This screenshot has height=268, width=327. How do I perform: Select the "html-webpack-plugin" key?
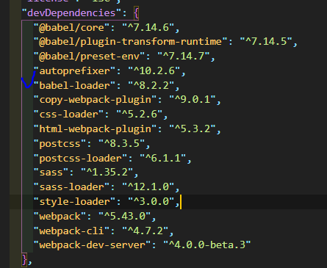coord(96,129)
